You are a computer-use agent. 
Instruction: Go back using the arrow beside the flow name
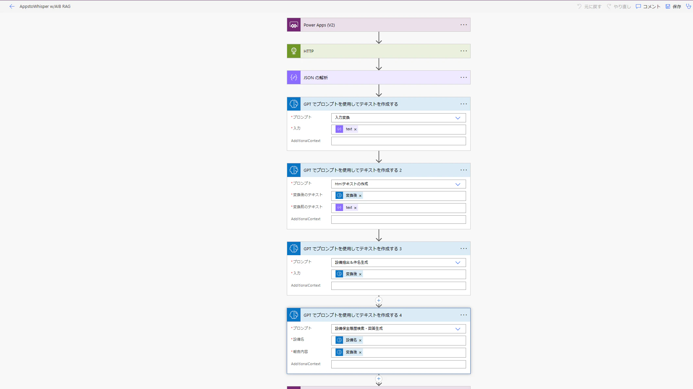[x=12, y=7]
